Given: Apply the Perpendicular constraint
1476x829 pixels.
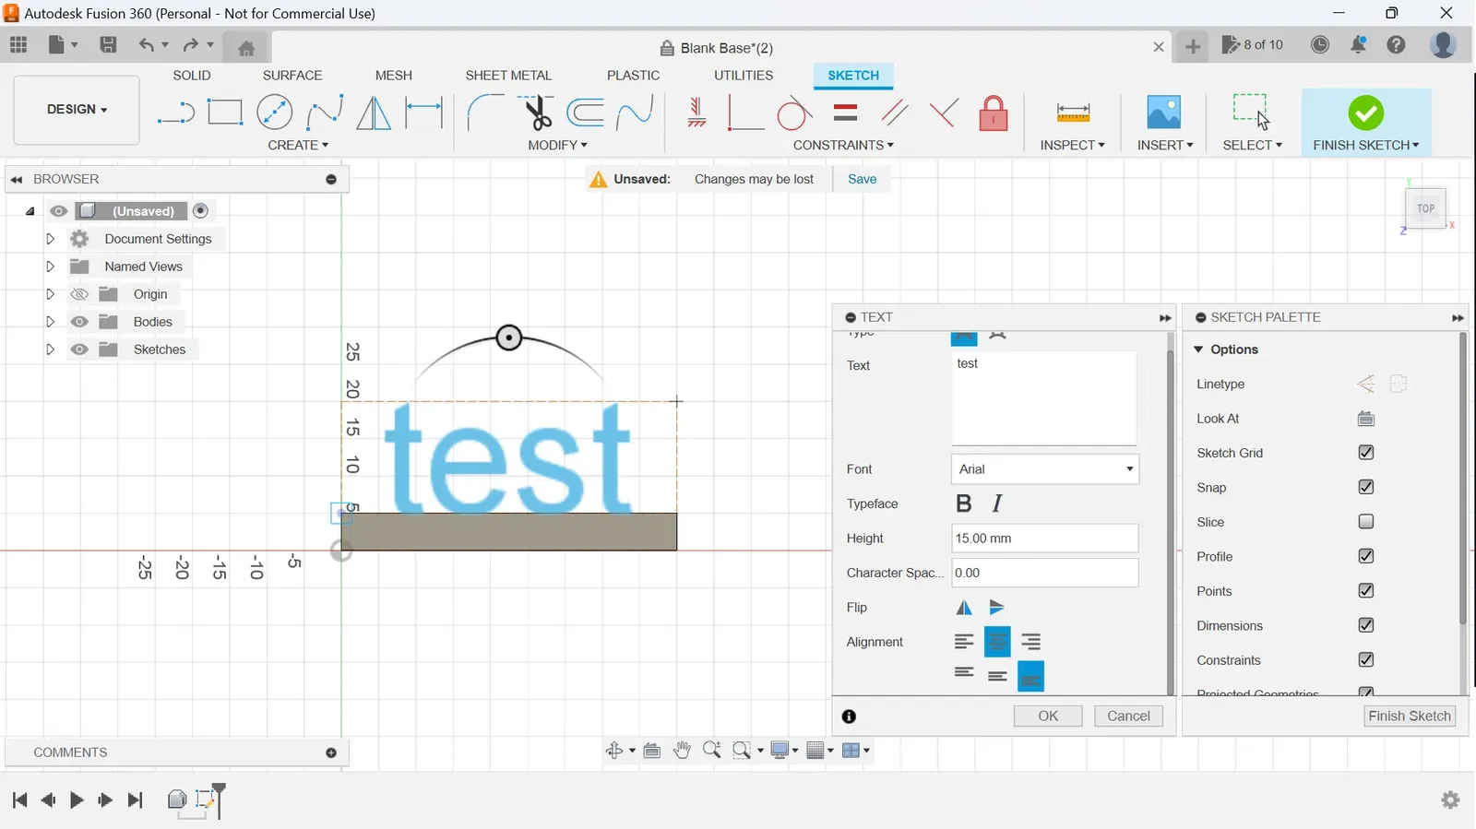Looking at the screenshot, I should point(943,113).
